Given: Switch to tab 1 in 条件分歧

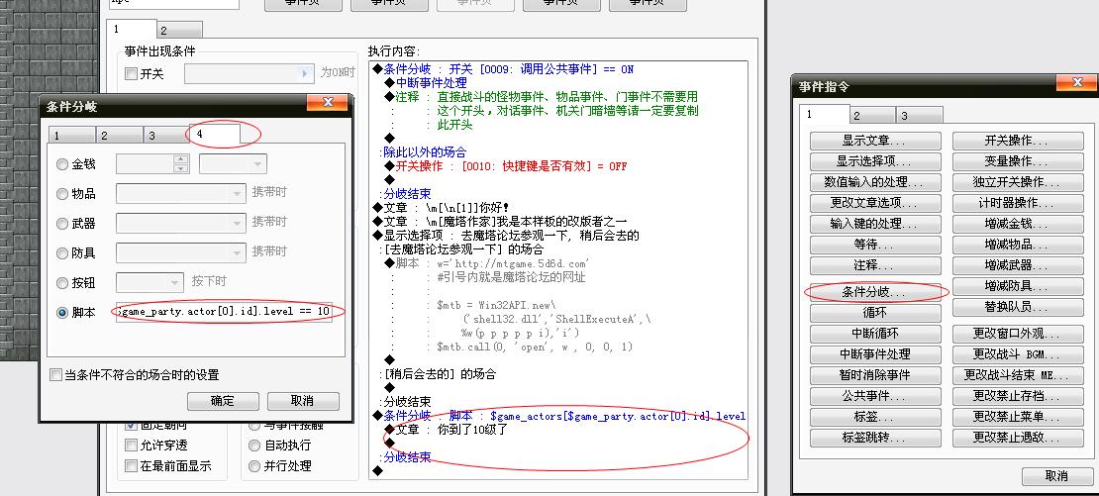Looking at the screenshot, I should 71,136.
